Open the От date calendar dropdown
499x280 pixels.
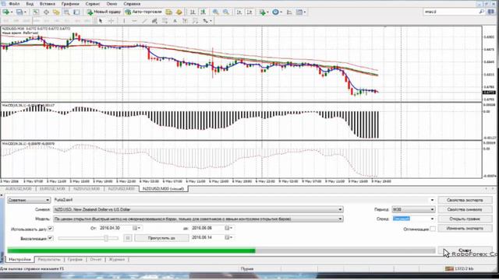[x=137, y=228]
